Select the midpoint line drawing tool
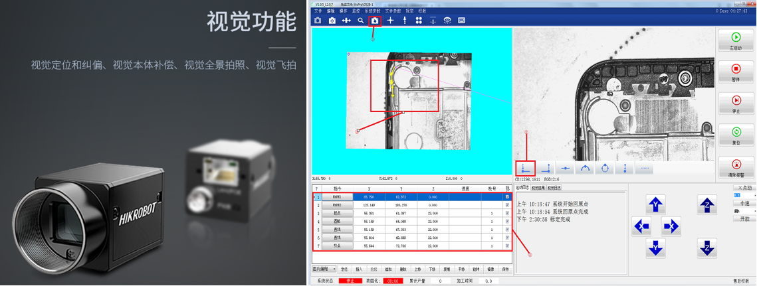The image size is (757, 286). click(x=566, y=169)
